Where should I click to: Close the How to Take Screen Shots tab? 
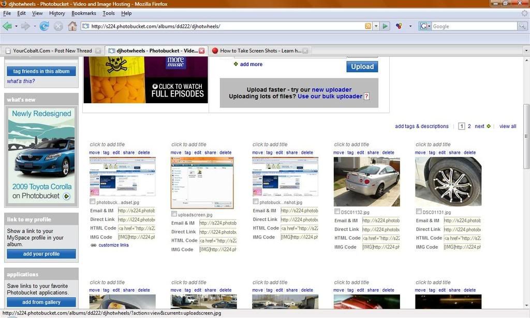305,51
